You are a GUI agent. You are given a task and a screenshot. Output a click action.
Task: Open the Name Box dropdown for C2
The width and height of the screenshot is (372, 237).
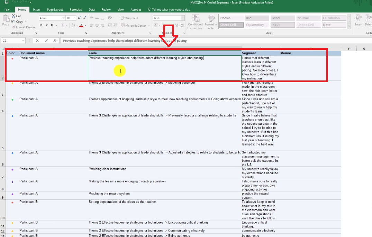click(23, 41)
